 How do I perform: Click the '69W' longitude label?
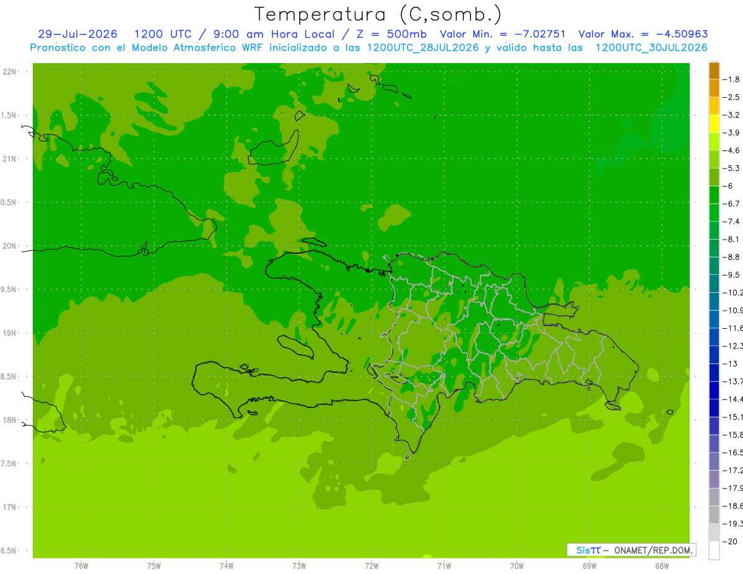pos(589,565)
